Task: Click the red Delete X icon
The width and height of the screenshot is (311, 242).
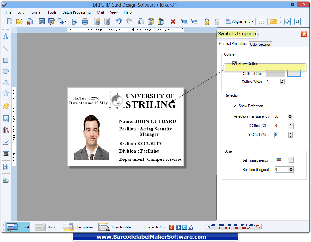Action: click(x=173, y=21)
